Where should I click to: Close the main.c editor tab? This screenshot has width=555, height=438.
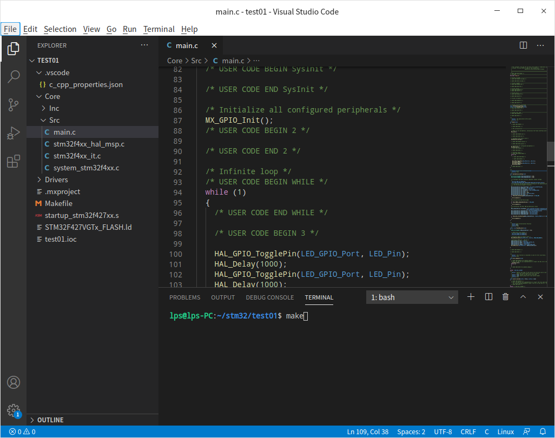click(x=214, y=45)
